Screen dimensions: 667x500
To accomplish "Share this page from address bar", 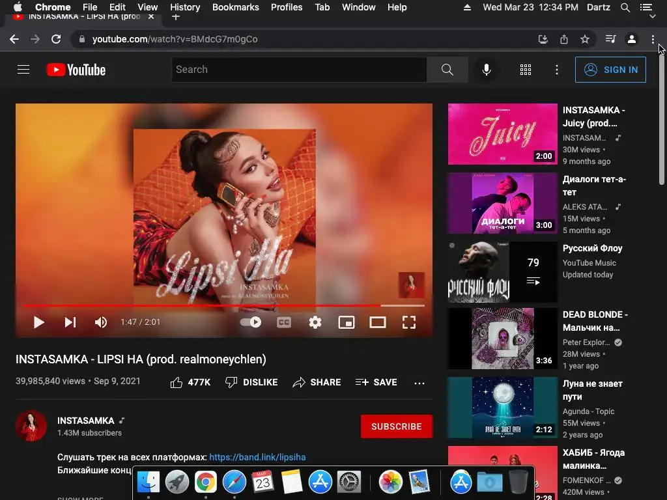I will pos(564,39).
